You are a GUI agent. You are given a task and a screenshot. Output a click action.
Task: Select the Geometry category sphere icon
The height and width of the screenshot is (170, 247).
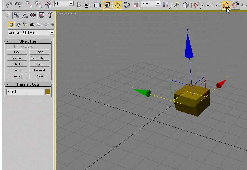[11, 25]
